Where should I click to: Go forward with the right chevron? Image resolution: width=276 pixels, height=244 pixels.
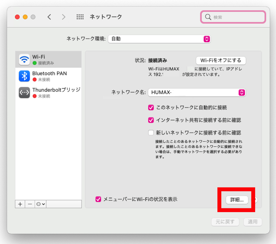pos(64,17)
